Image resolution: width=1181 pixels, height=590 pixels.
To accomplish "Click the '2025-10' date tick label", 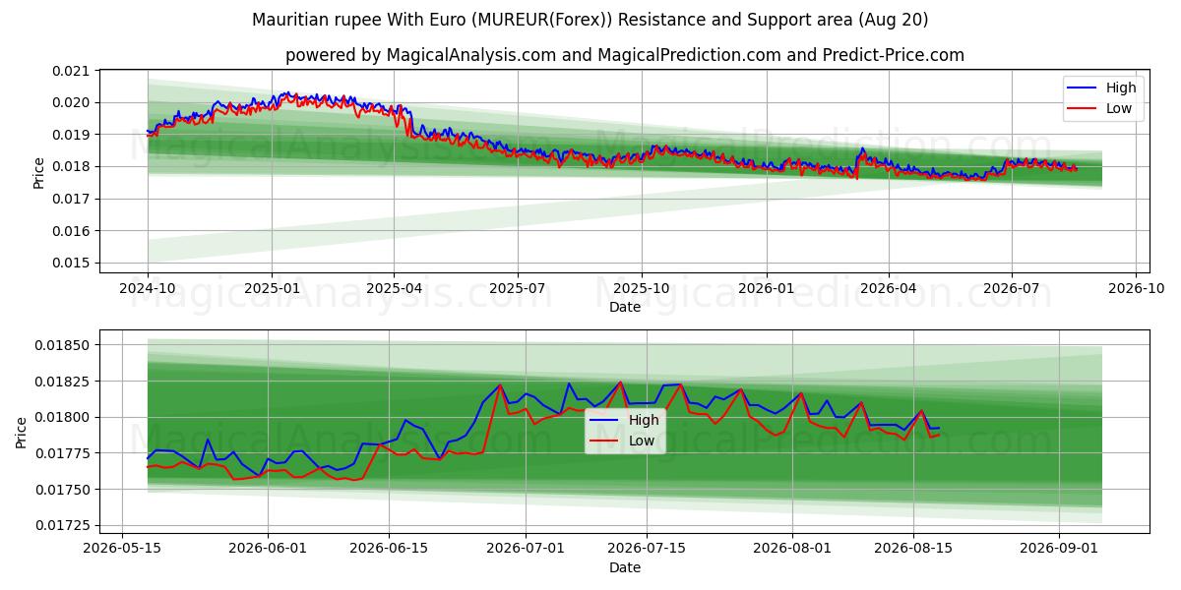I will [642, 289].
